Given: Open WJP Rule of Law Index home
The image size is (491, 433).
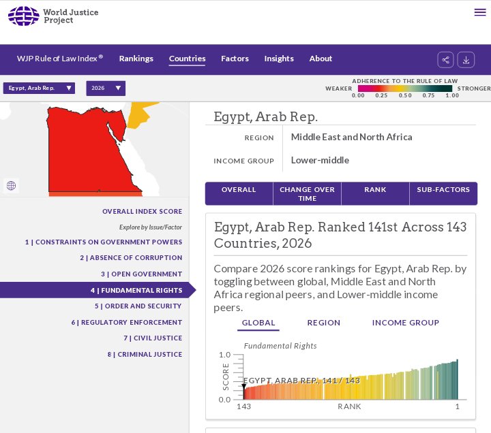Looking at the screenshot, I should click(x=60, y=59).
